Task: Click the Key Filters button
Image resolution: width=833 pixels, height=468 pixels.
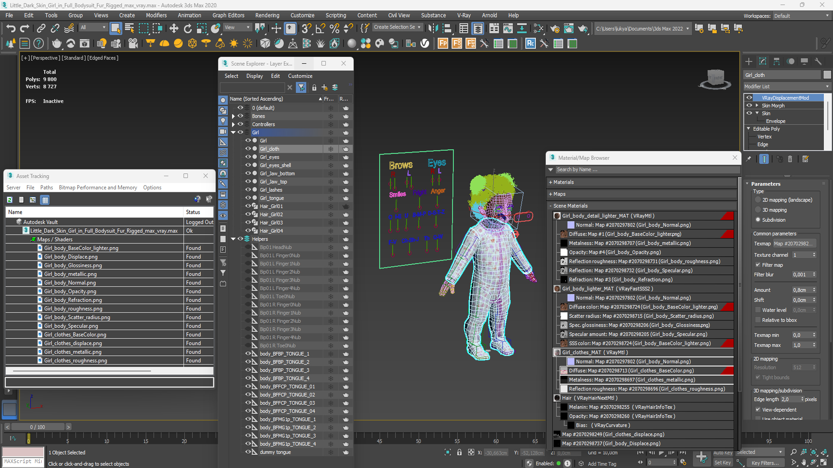Action: pos(765,463)
